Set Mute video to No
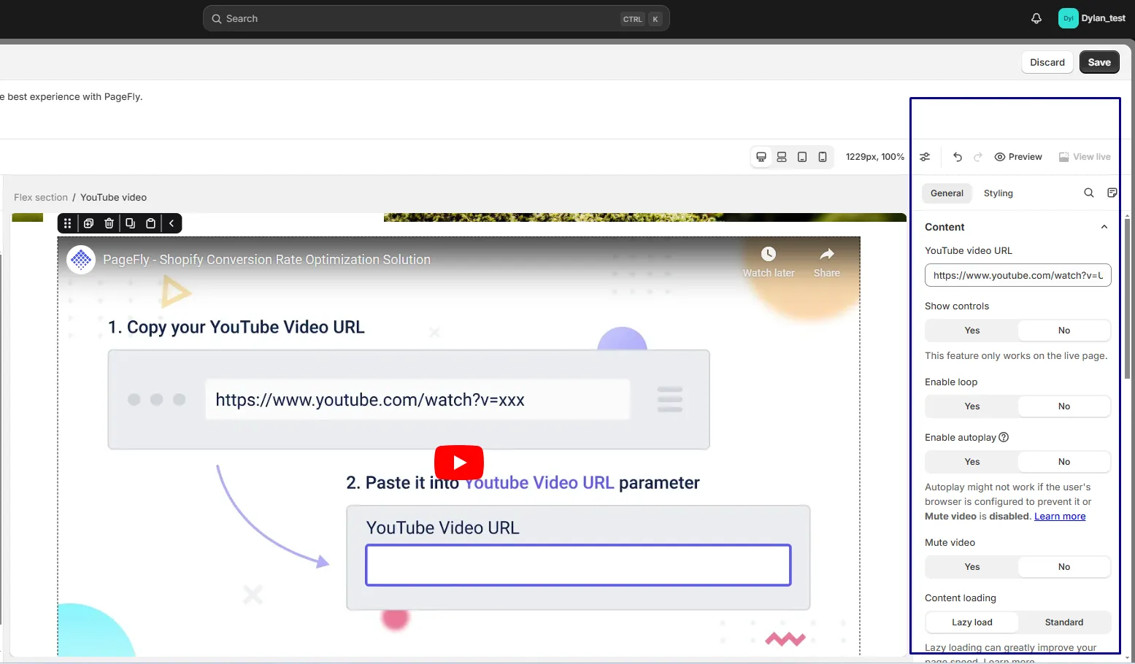This screenshot has width=1135, height=664. coord(1064,567)
